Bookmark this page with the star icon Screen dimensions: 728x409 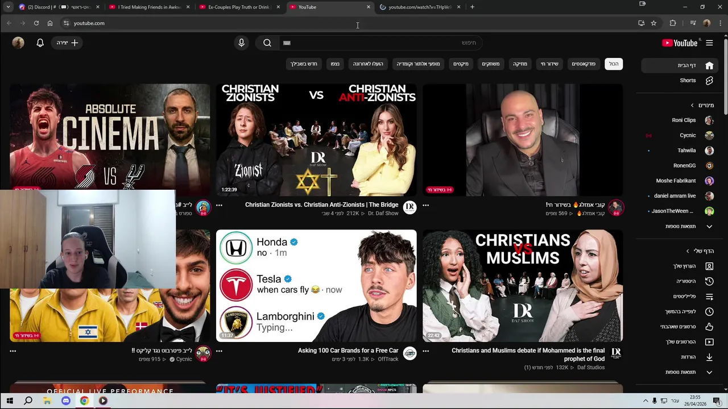(x=653, y=23)
